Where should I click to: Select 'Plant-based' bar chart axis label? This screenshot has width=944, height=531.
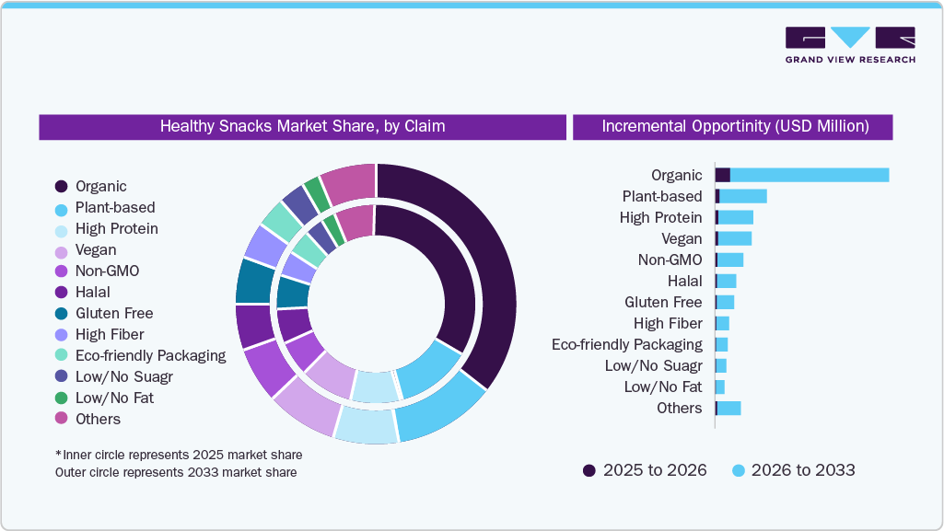pos(662,196)
